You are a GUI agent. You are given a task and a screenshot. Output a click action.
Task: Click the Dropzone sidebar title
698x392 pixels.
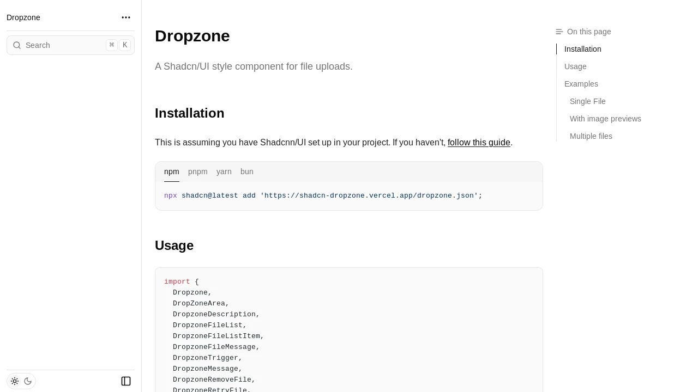tap(23, 17)
